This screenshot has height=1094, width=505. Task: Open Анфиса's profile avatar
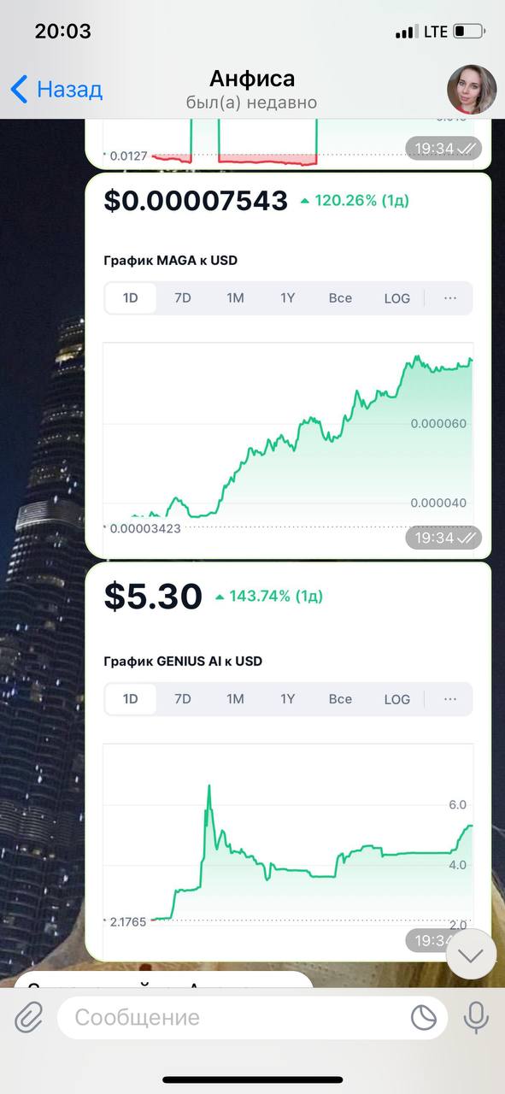pyautogui.click(x=472, y=89)
